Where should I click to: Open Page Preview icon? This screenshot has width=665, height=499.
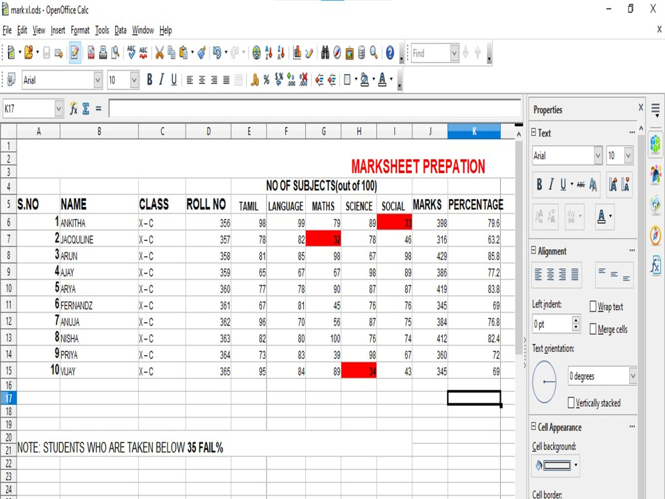[x=115, y=53]
